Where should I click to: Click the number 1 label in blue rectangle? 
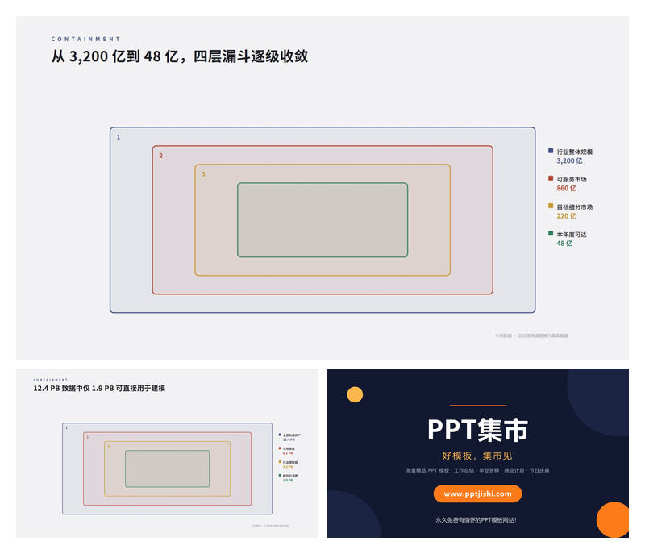tap(119, 137)
